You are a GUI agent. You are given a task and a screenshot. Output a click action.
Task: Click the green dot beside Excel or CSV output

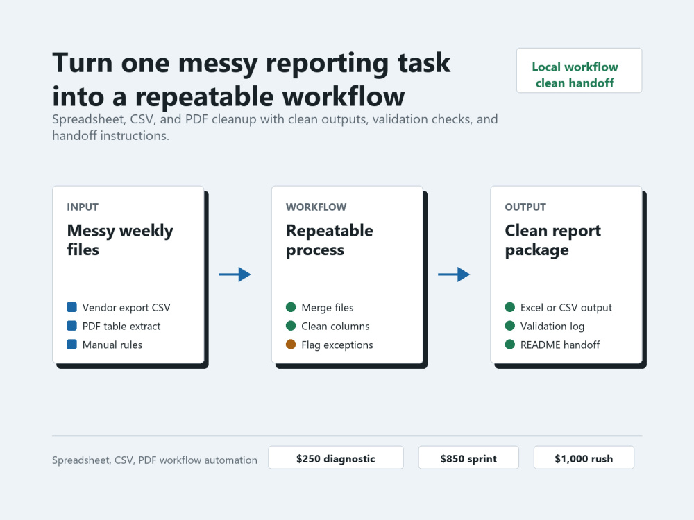click(510, 307)
